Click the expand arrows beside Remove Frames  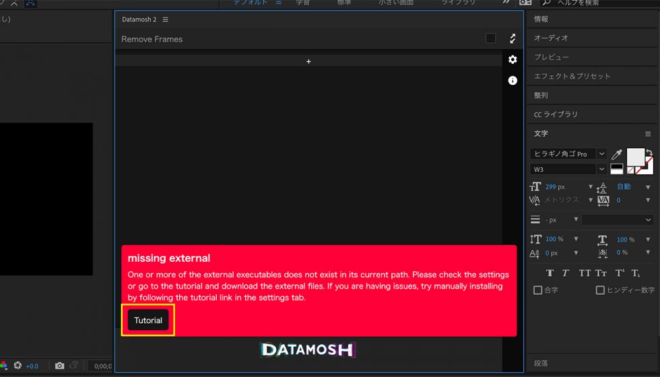click(513, 39)
